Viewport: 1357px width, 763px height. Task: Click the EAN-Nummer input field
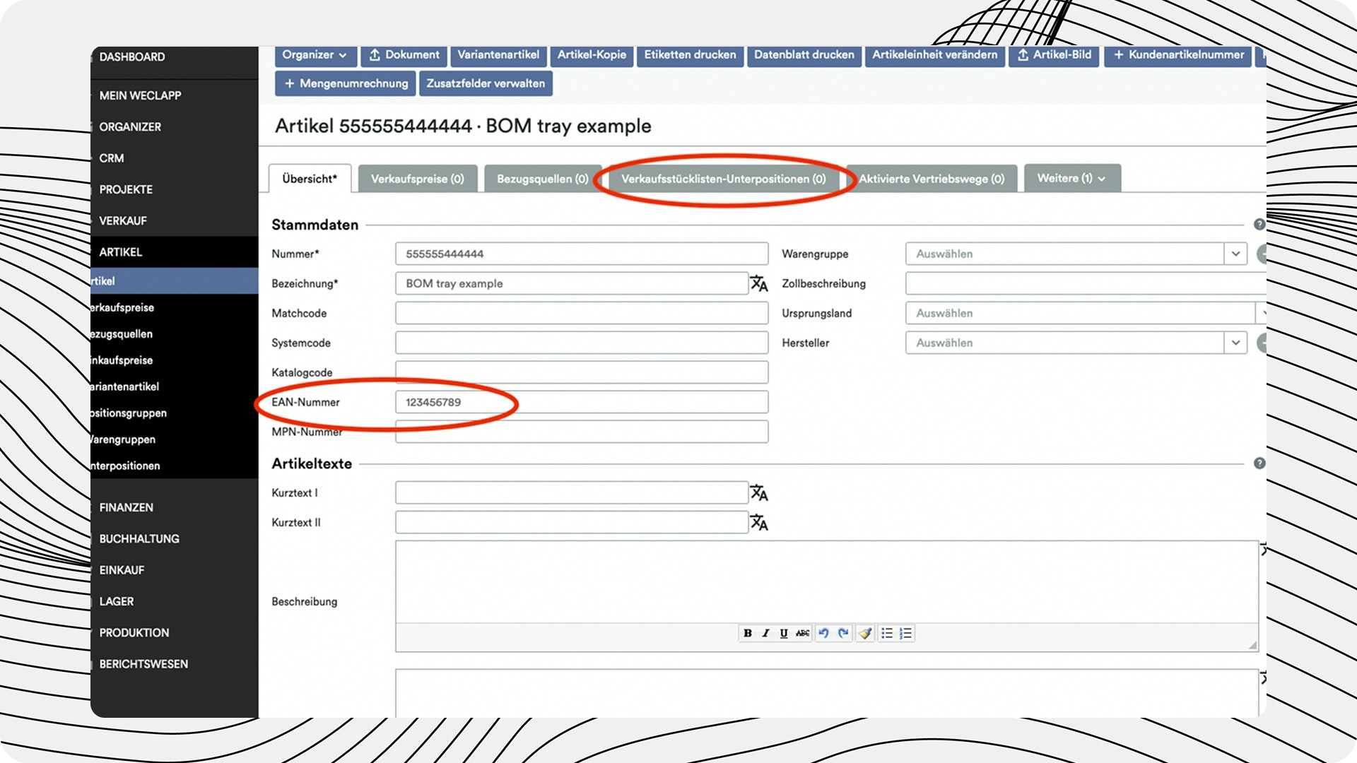point(582,402)
